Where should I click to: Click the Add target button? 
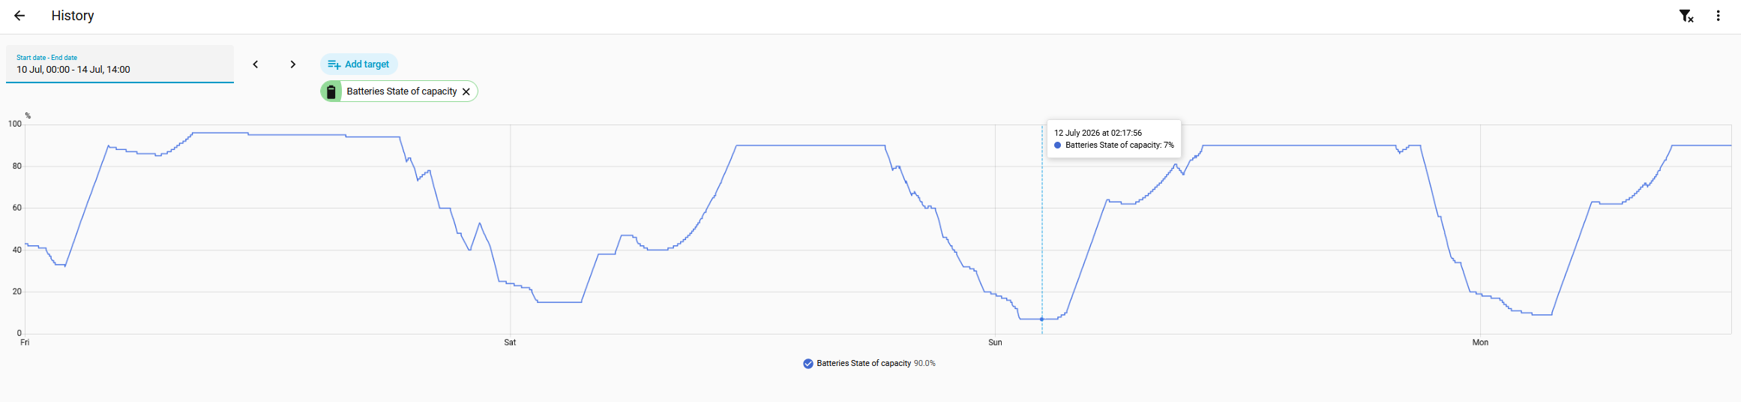[359, 64]
